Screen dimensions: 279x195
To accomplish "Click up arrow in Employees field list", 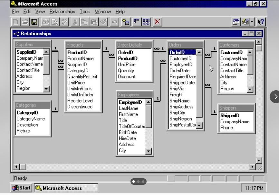I will tap(149, 102).
